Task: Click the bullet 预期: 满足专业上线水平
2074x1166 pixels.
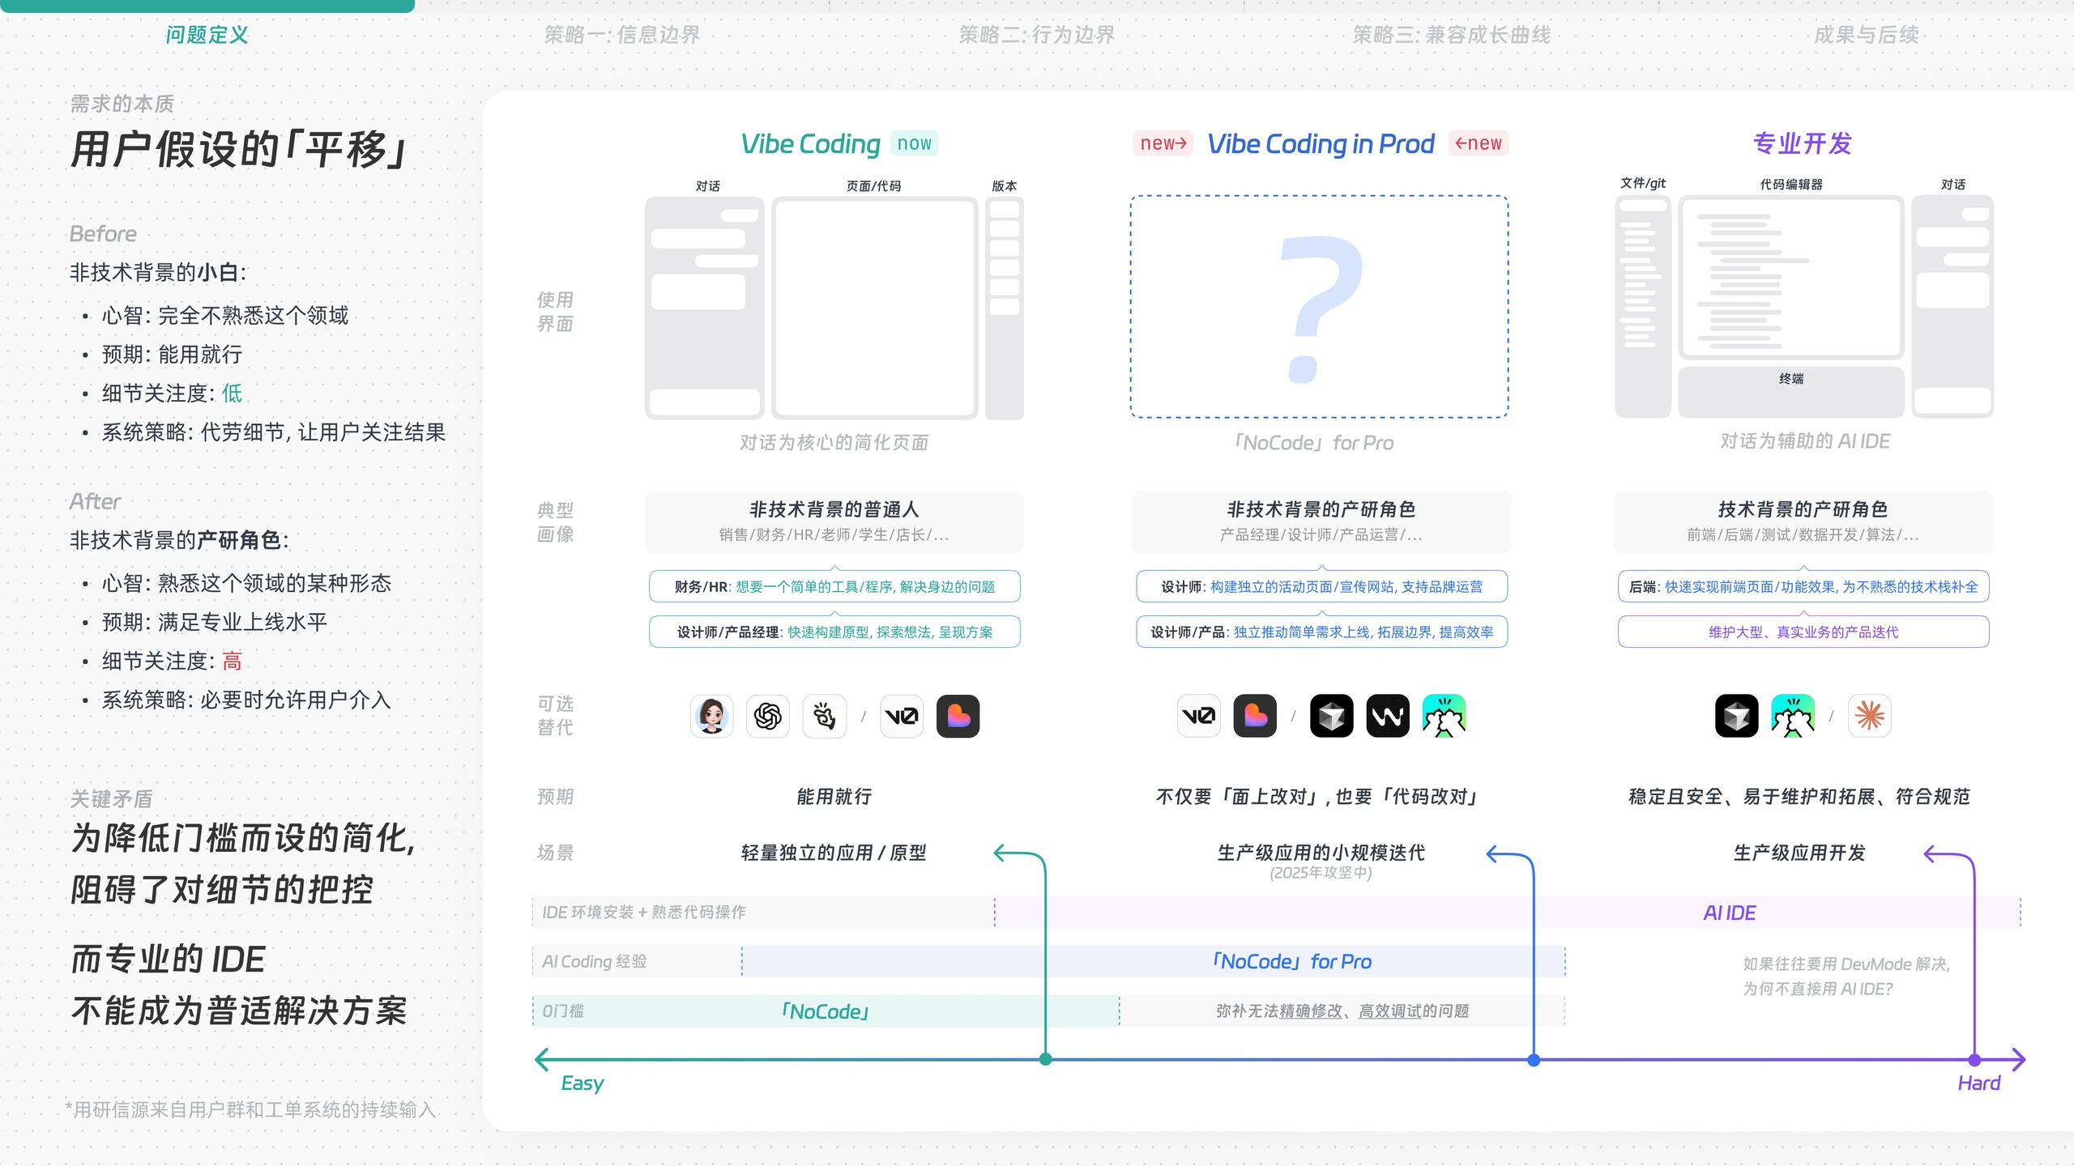Action: click(215, 622)
